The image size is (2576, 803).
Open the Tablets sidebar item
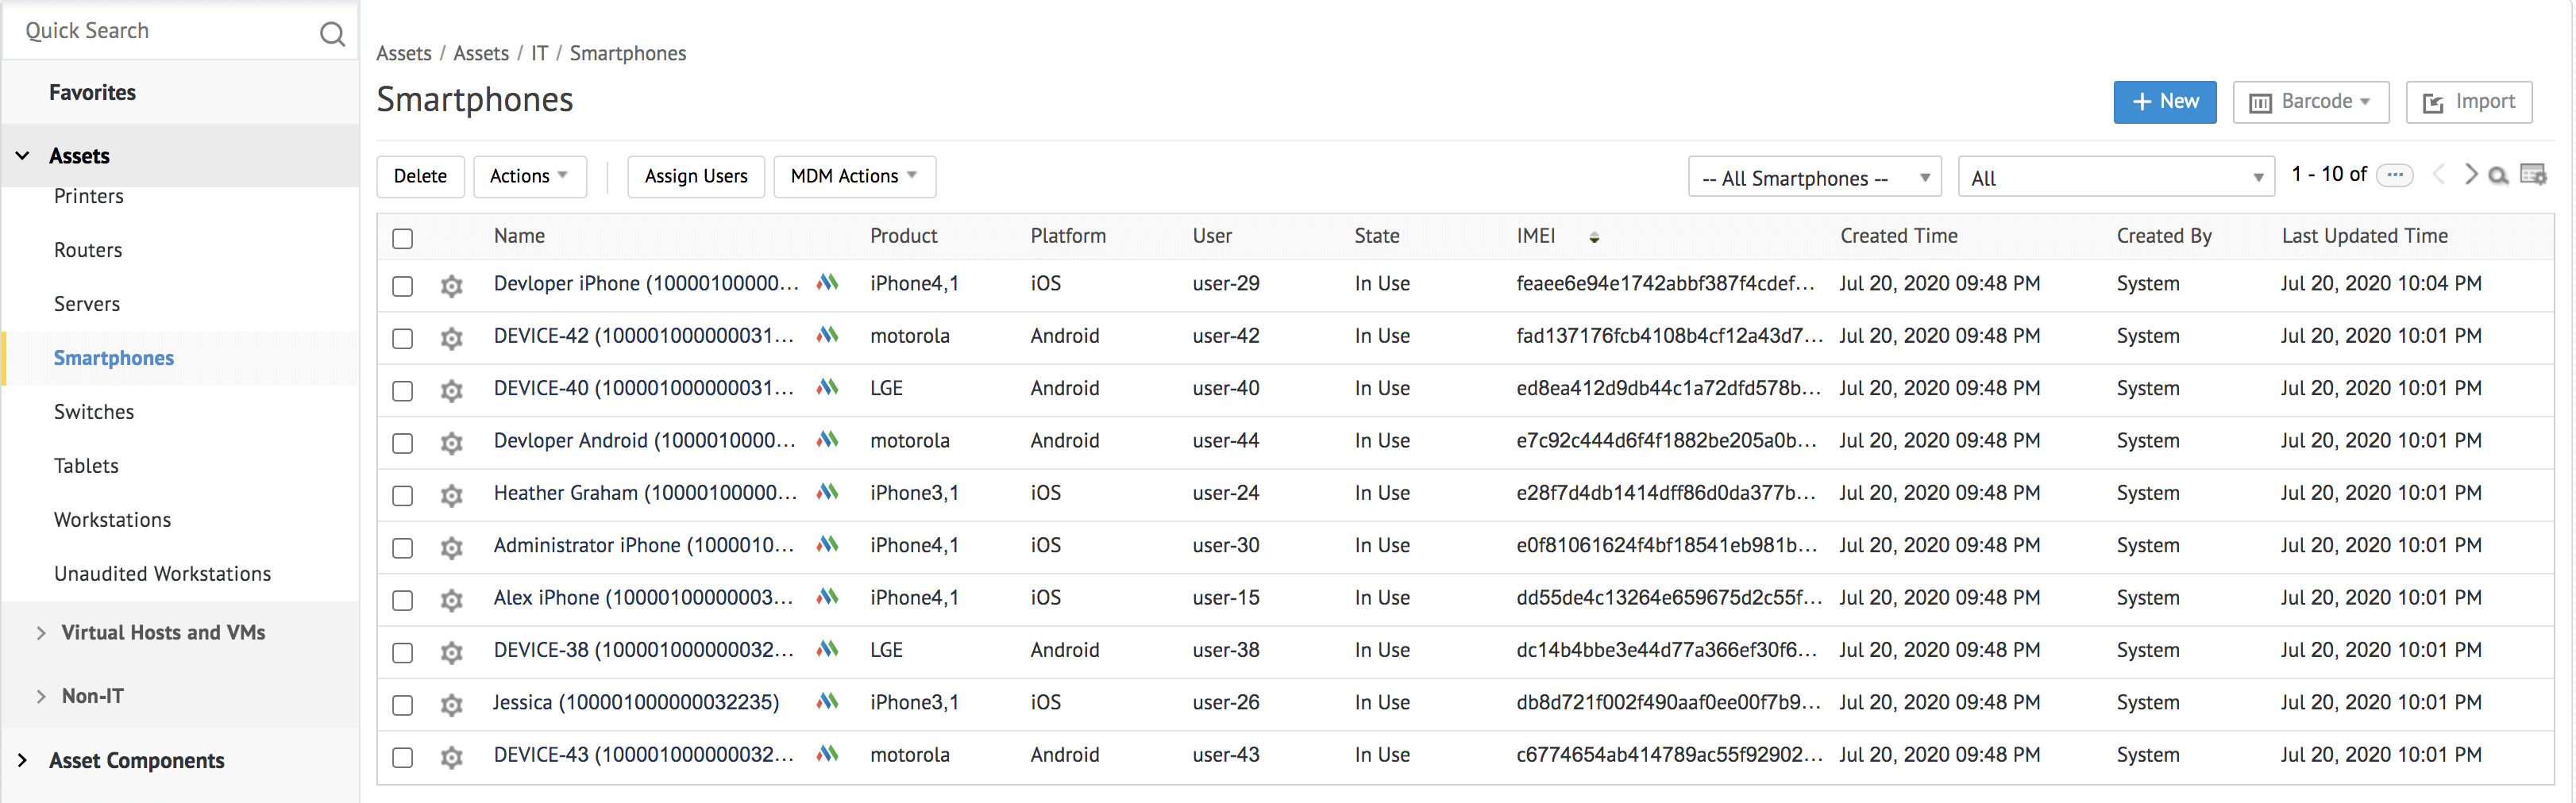(x=86, y=466)
